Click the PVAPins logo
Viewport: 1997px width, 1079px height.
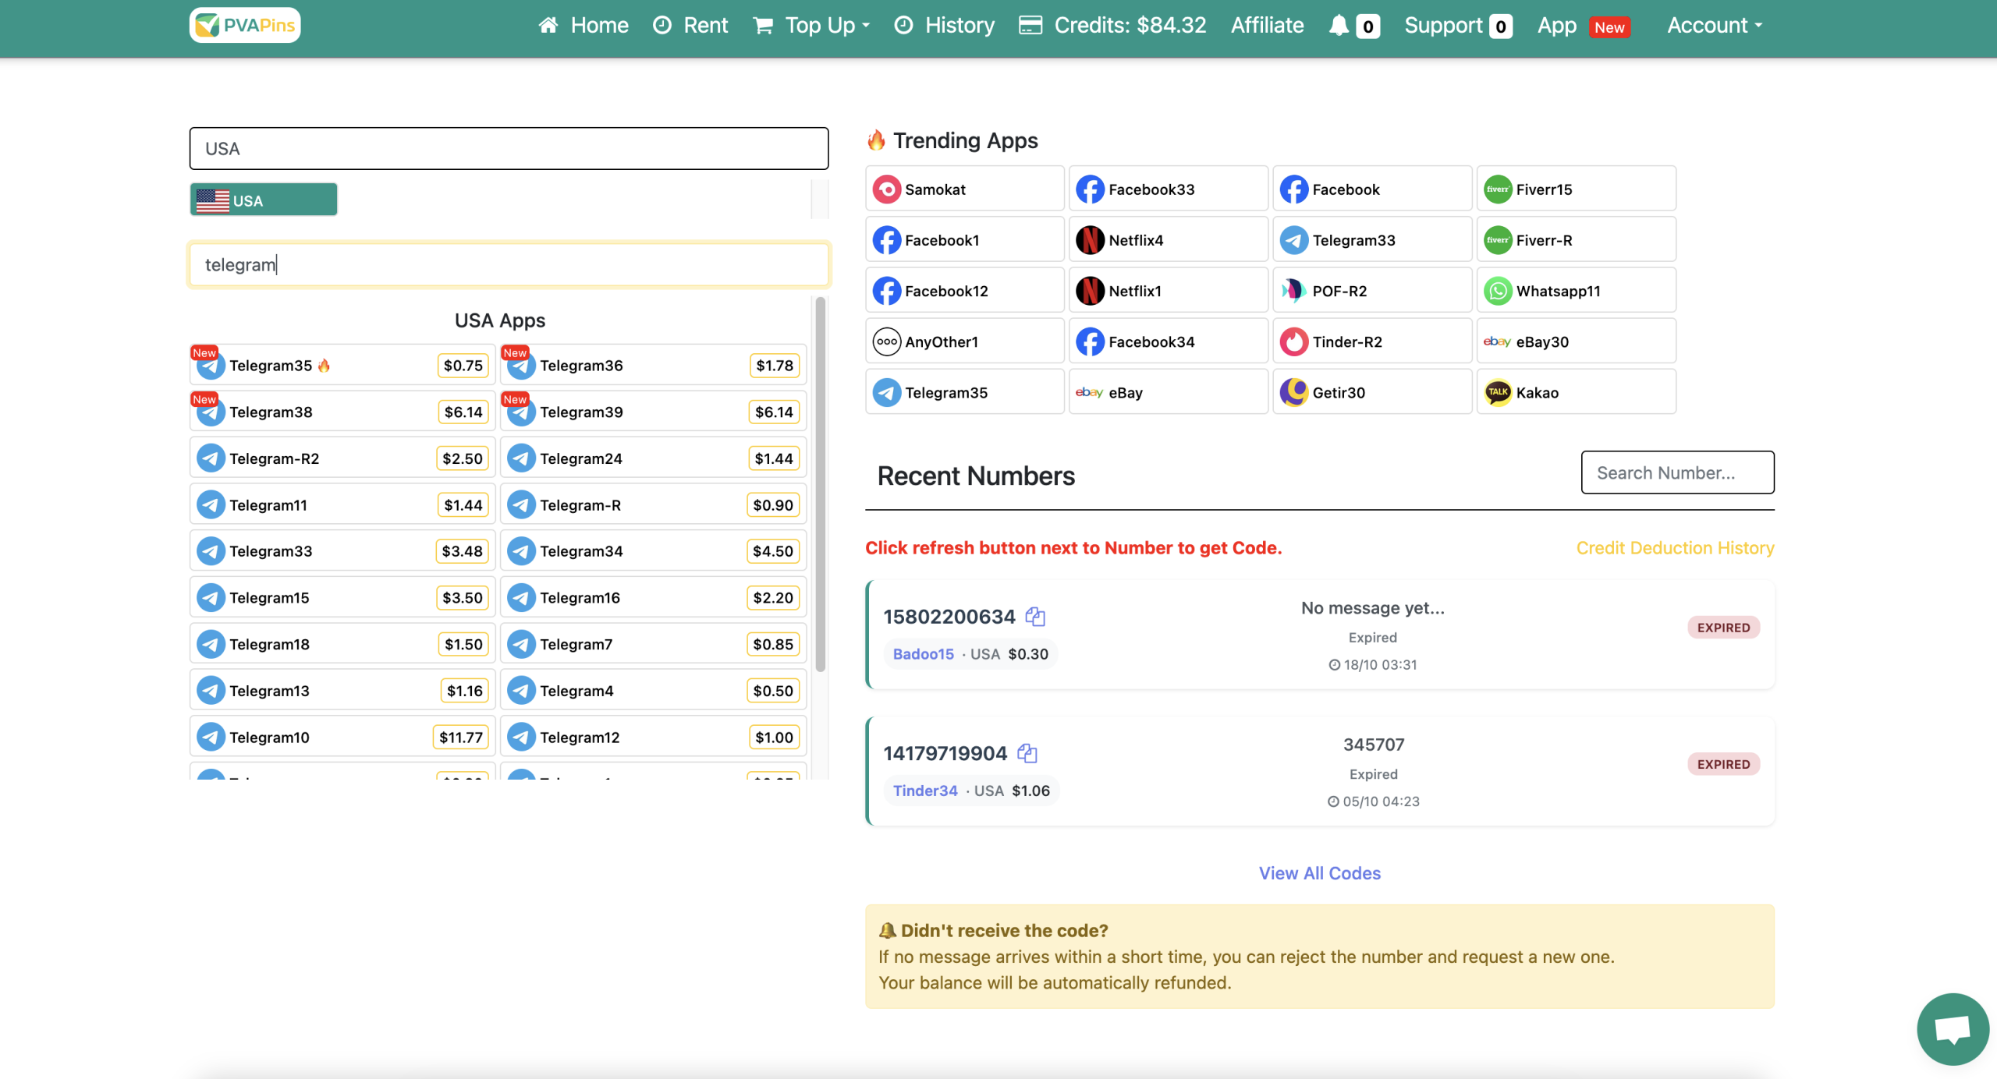[x=245, y=25]
